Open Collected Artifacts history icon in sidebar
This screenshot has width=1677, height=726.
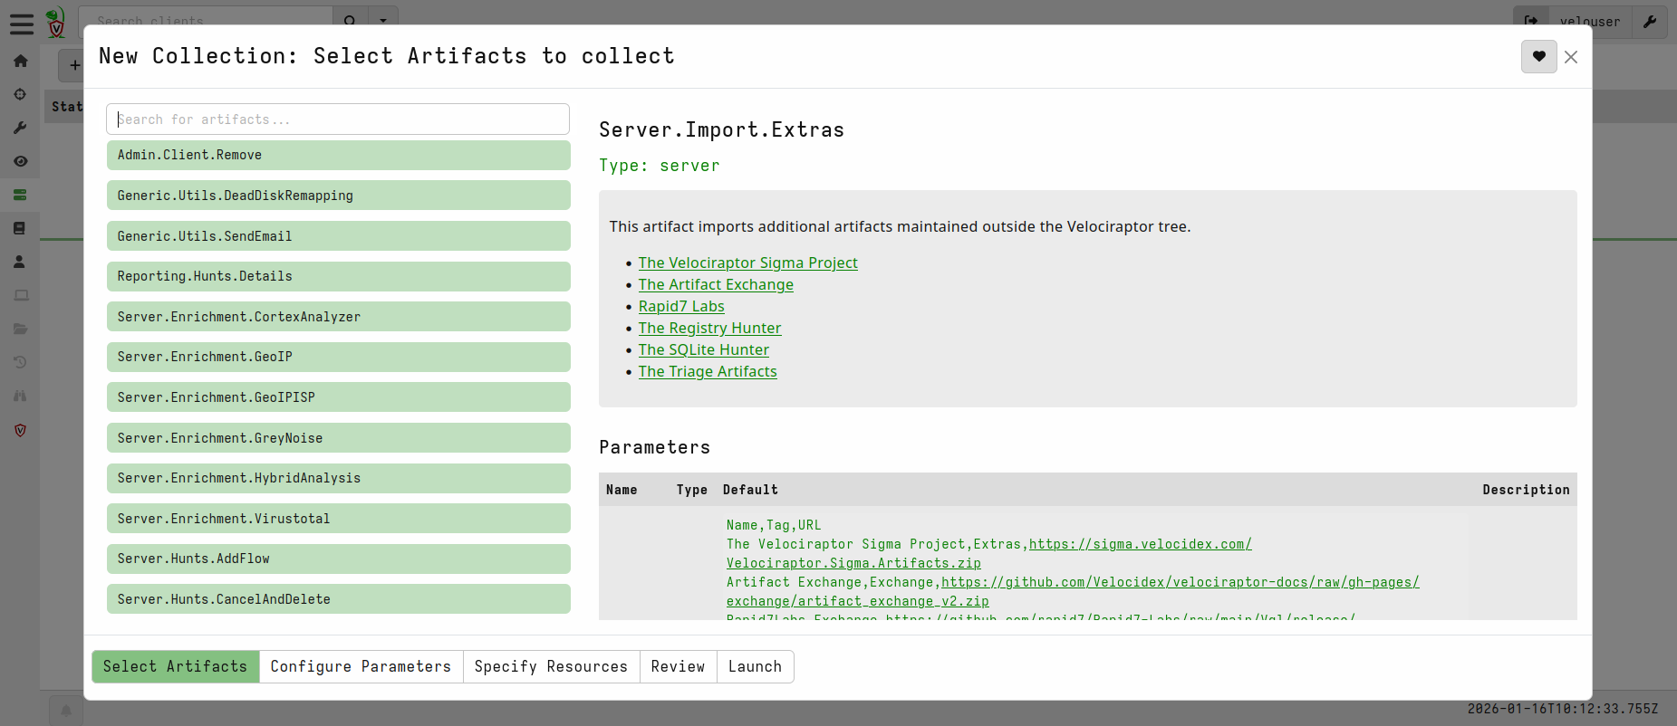[x=20, y=362]
